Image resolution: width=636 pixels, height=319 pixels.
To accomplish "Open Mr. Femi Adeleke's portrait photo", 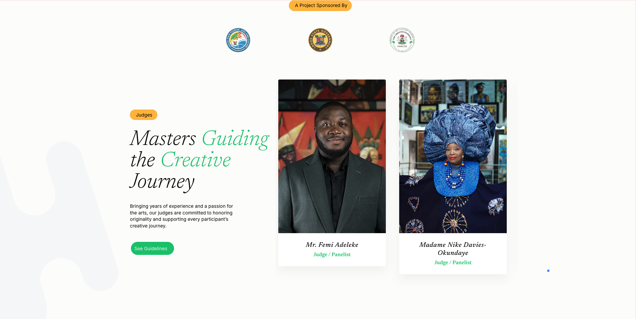I will click(x=332, y=156).
